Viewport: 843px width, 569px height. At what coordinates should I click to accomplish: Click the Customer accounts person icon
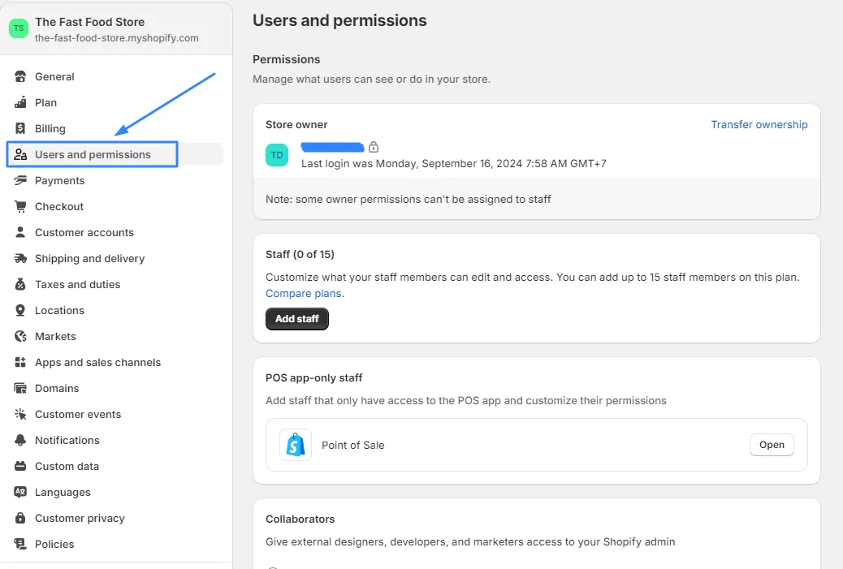20,232
